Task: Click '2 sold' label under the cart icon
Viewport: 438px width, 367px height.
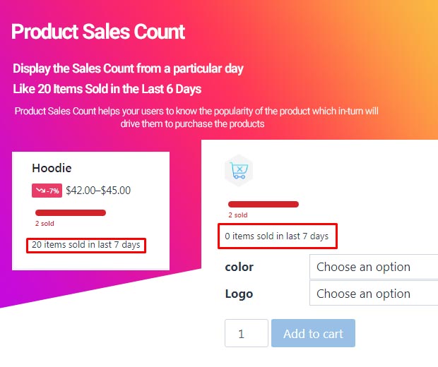Action: click(x=237, y=215)
